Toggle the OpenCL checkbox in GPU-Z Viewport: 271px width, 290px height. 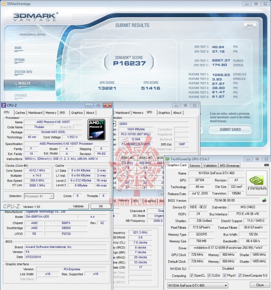click(x=192, y=275)
